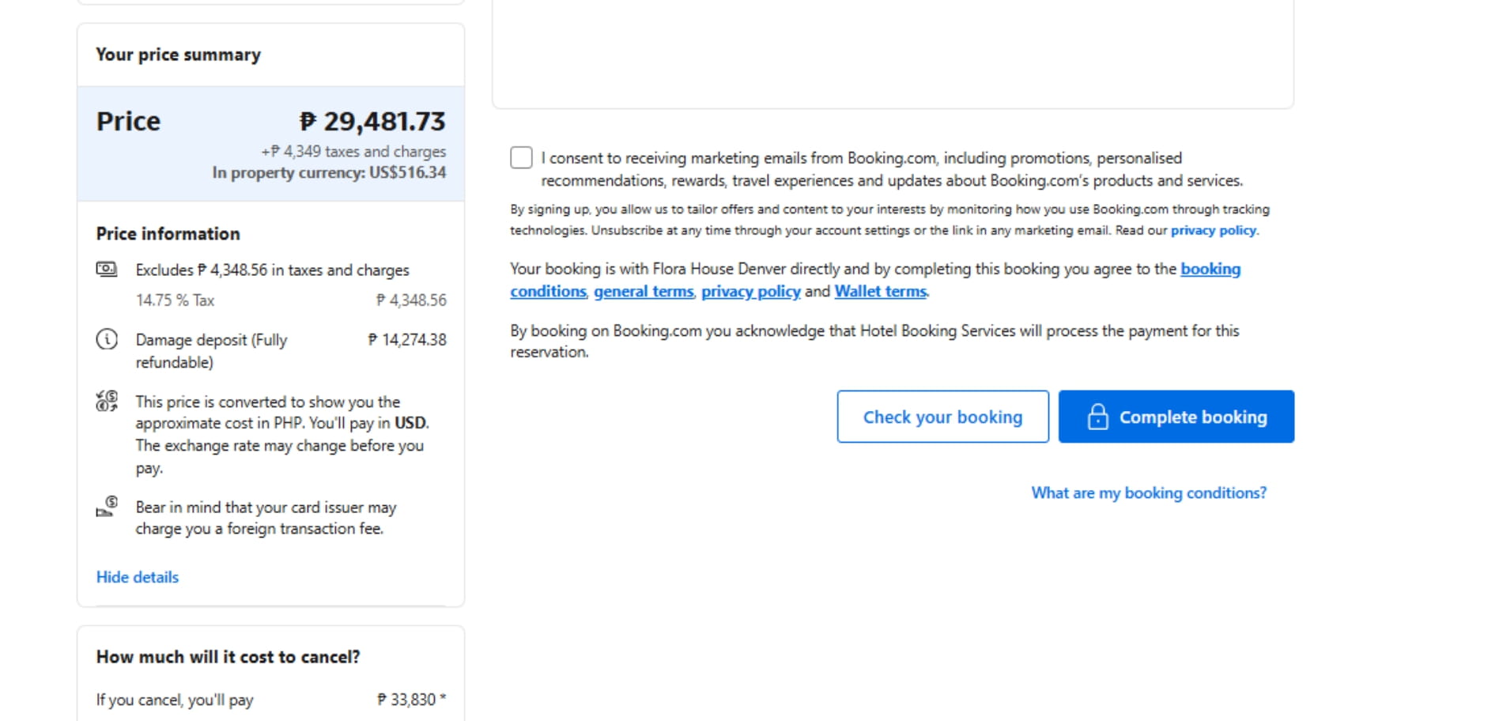1499x721 pixels.
Task: Click the foreign transaction fee card icon
Action: click(x=107, y=506)
